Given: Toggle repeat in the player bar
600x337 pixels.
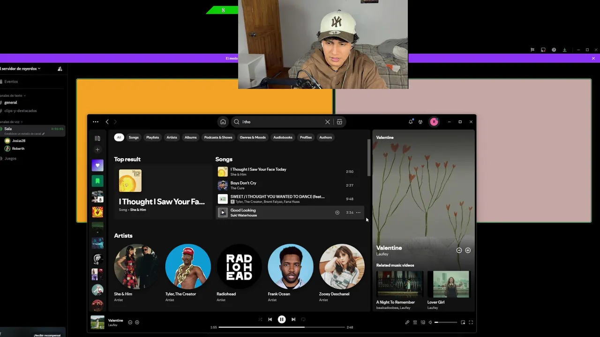Looking at the screenshot, I should pyautogui.click(x=303, y=319).
